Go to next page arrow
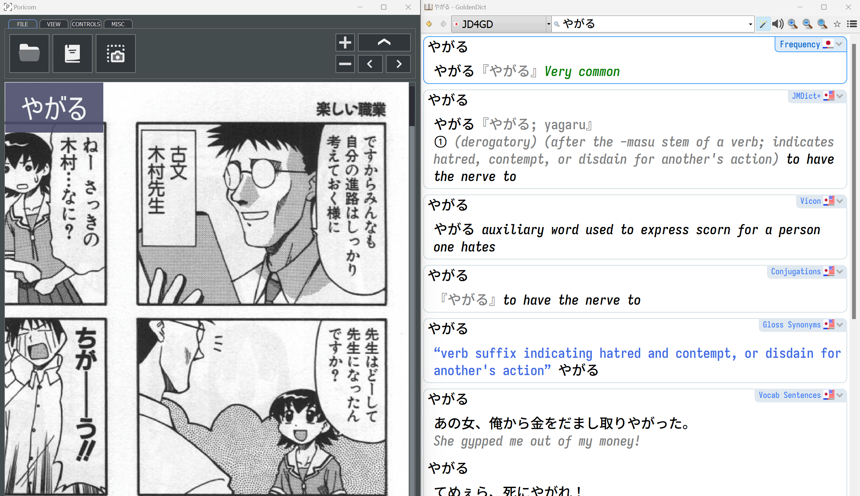This screenshot has width=860, height=496. coord(398,64)
